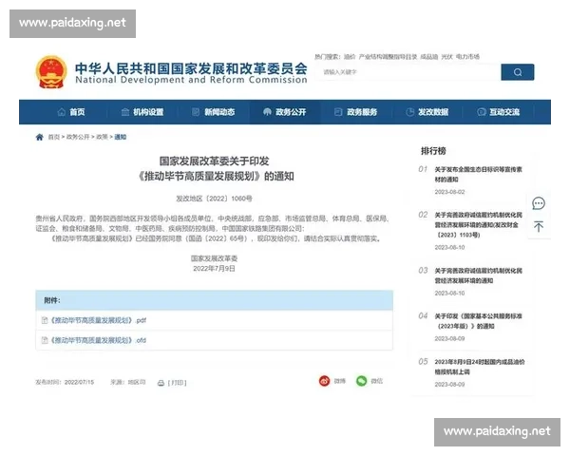Click the icon in 政务服务 tab
The height and width of the screenshot is (456, 570).
point(338,112)
